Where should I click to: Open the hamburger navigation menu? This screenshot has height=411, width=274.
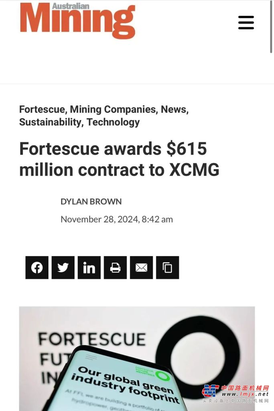[x=246, y=22]
